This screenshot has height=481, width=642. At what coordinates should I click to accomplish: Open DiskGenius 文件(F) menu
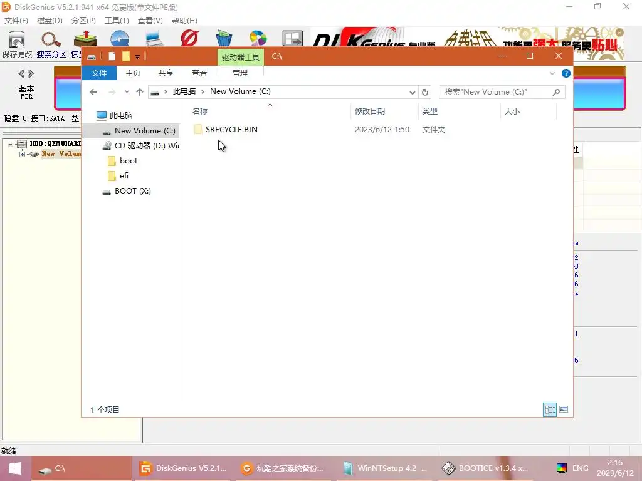click(x=16, y=21)
